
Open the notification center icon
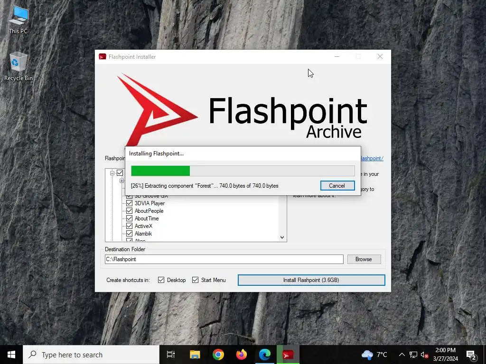471,355
